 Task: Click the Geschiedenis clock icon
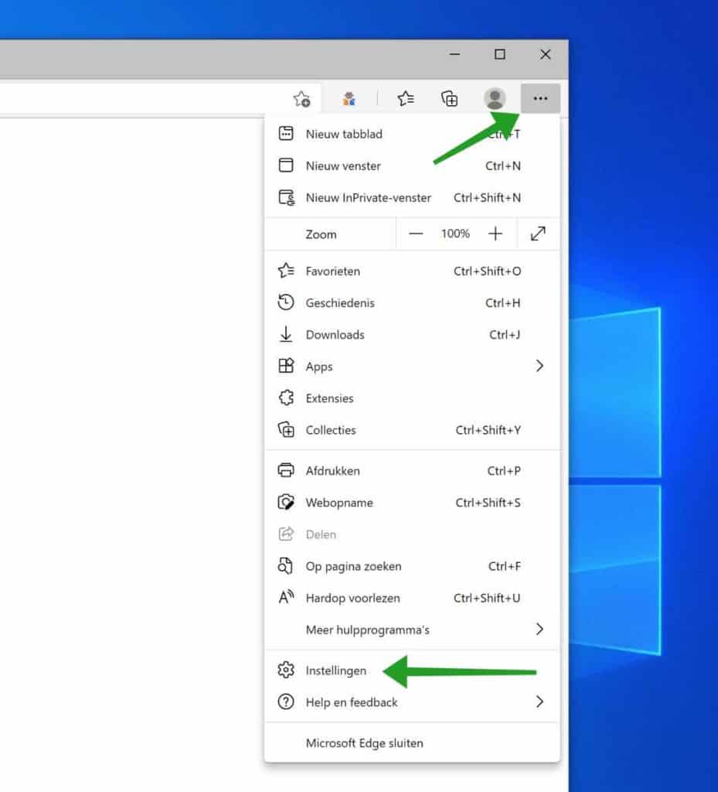[x=286, y=302]
